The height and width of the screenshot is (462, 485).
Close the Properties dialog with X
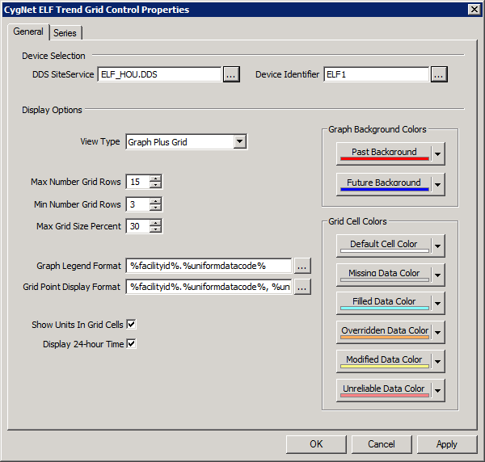pyautogui.click(x=474, y=10)
